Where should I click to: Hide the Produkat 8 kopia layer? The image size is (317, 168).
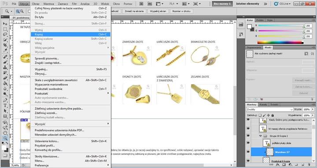point(248,161)
